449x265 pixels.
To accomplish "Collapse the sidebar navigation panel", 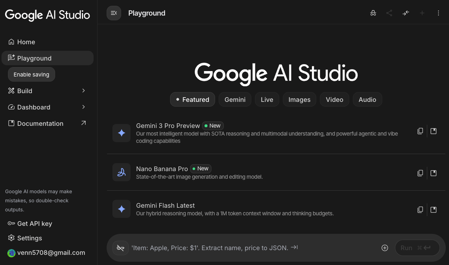I will click(114, 13).
